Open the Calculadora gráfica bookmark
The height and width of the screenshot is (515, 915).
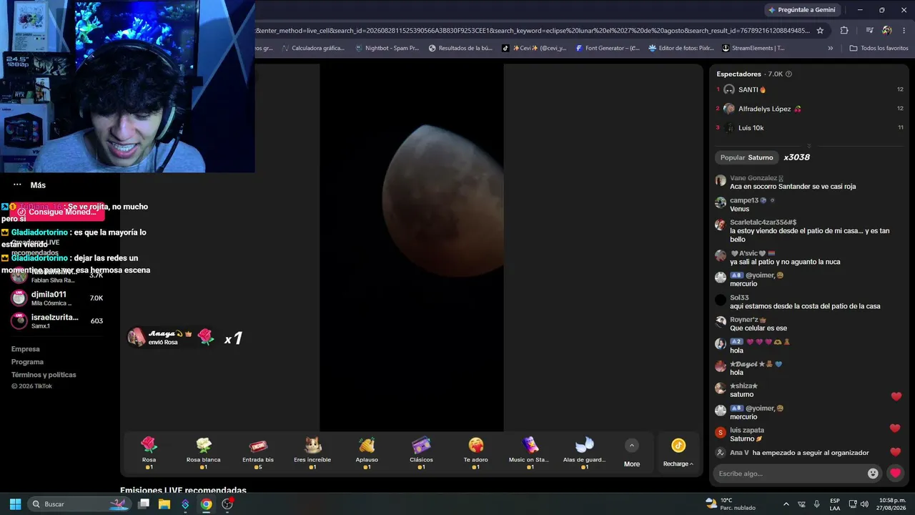313,48
